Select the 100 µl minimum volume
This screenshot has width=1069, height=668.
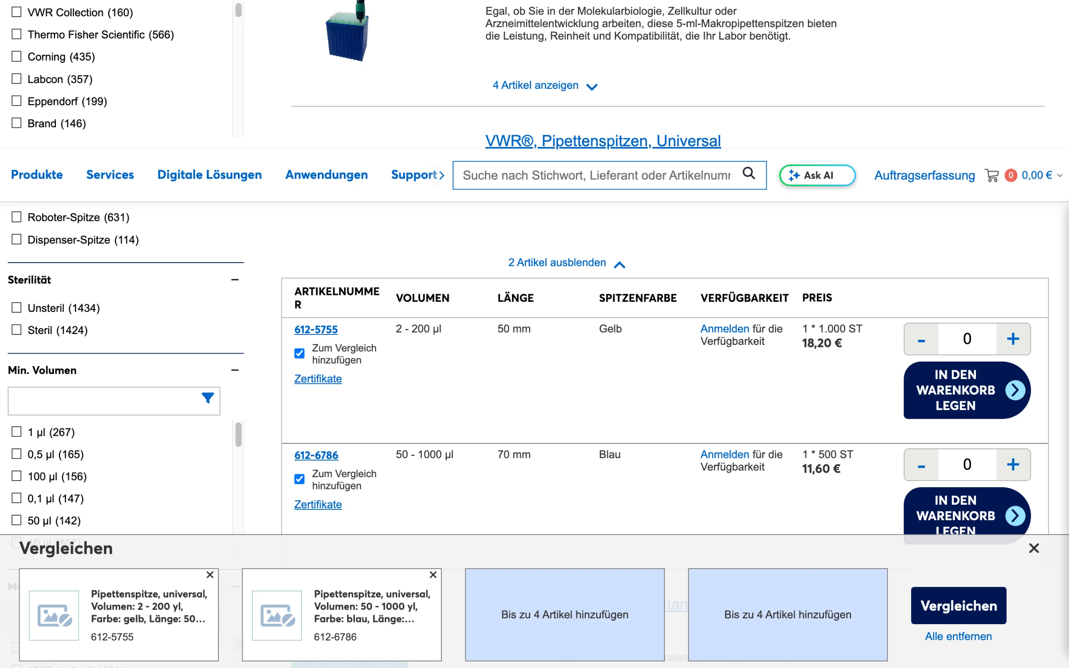[16, 476]
